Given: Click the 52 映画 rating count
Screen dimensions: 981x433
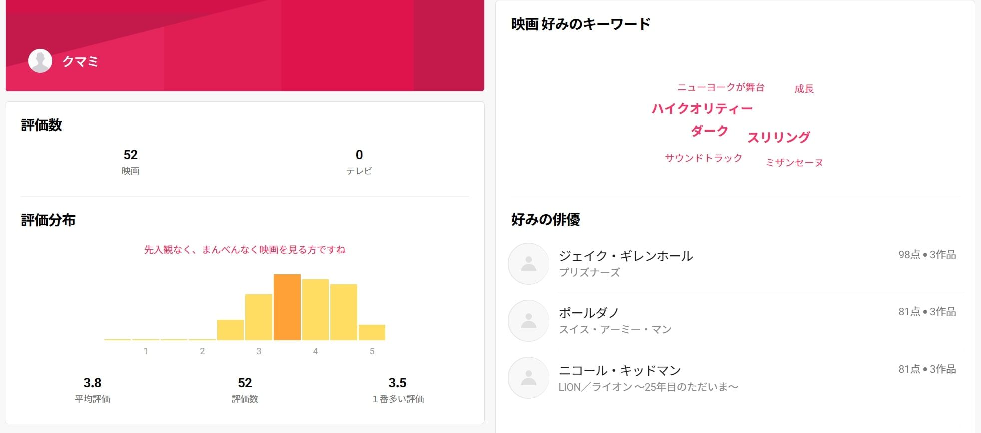Looking at the screenshot, I should (x=130, y=161).
